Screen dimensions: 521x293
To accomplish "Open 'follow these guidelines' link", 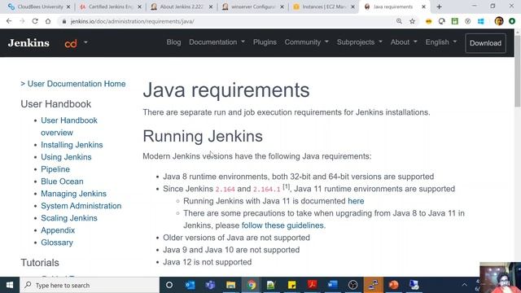I will coord(282,225).
